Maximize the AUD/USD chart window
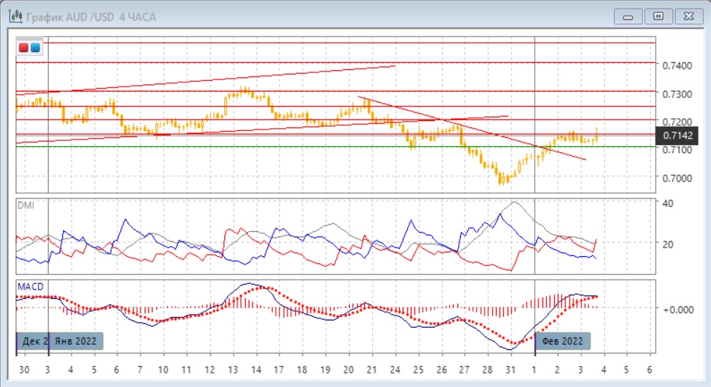711x387 pixels. (x=658, y=15)
